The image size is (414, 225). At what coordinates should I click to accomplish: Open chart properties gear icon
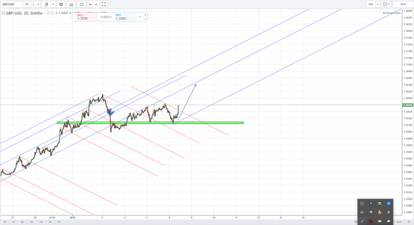tap(61, 4)
